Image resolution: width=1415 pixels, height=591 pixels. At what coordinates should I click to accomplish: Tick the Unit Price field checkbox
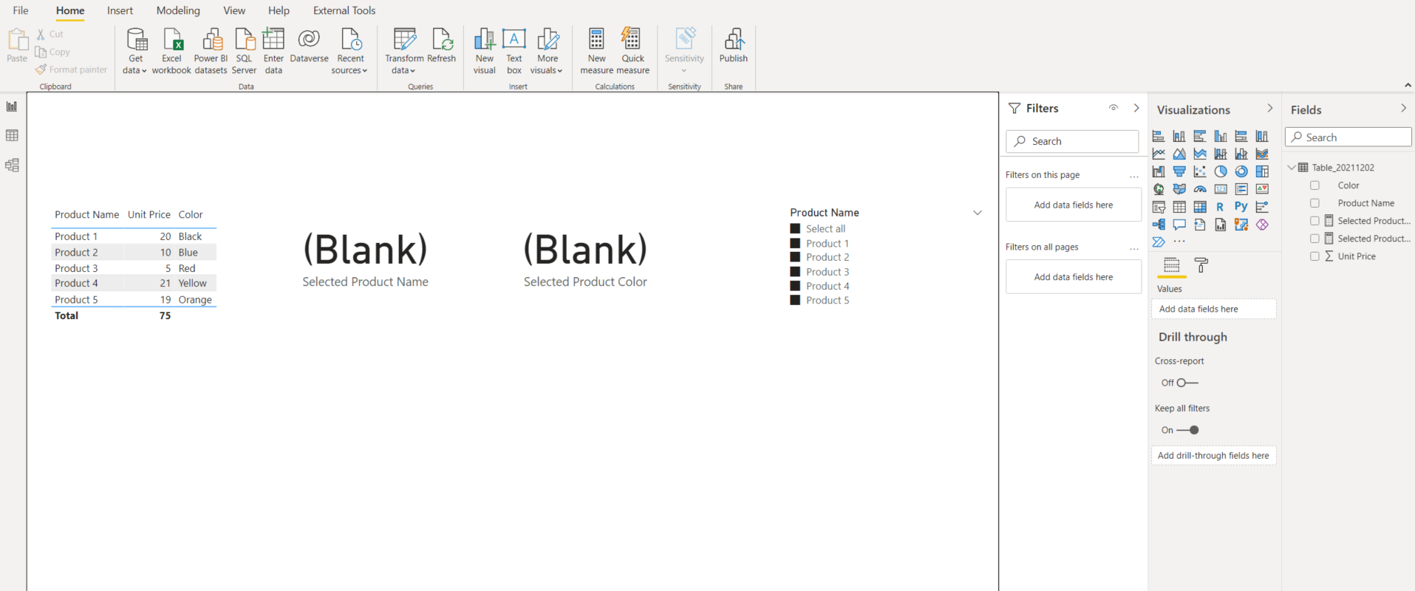point(1315,256)
